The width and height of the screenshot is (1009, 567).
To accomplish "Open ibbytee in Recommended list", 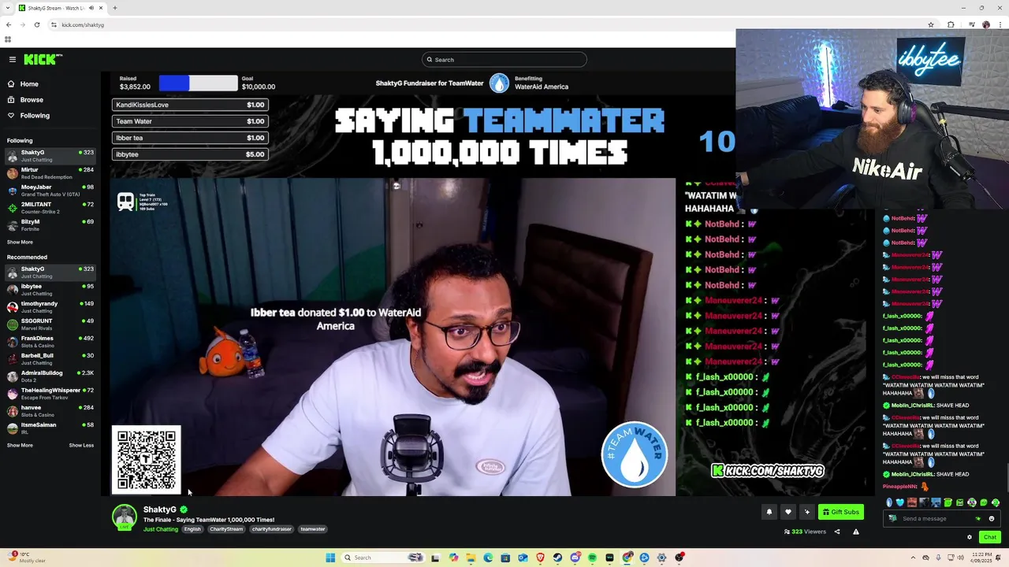I will pos(50,290).
